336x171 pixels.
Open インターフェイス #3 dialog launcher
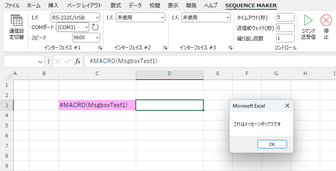[230, 48]
